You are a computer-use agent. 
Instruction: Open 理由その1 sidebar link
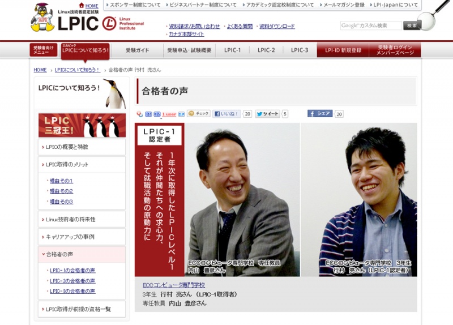pyautogui.click(x=61, y=181)
